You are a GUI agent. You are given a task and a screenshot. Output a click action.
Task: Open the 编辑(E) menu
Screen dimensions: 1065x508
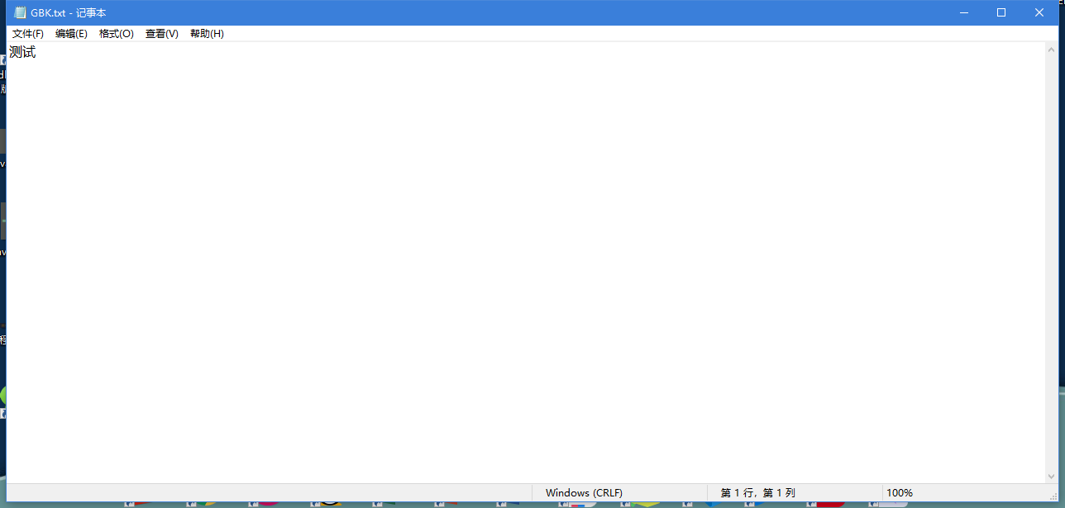(x=71, y=34)
